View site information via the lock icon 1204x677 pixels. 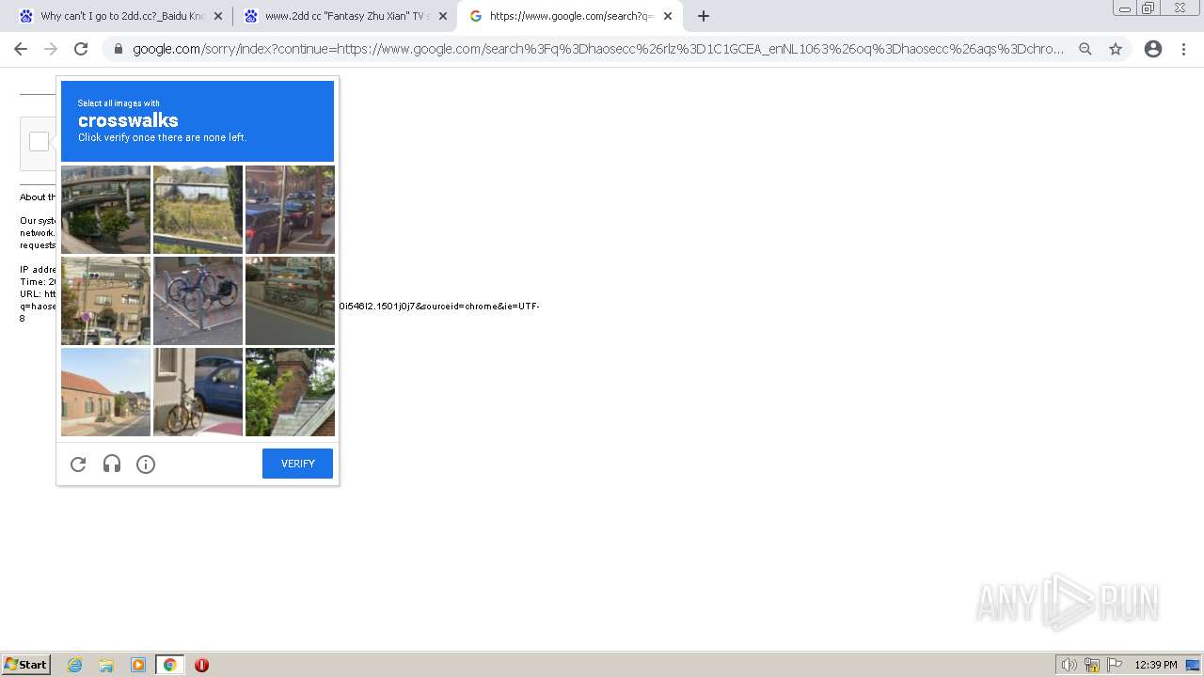point(119,49)
